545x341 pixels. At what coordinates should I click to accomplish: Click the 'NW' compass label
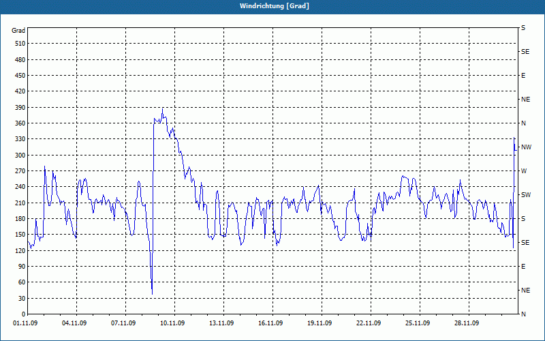[527, 147]
